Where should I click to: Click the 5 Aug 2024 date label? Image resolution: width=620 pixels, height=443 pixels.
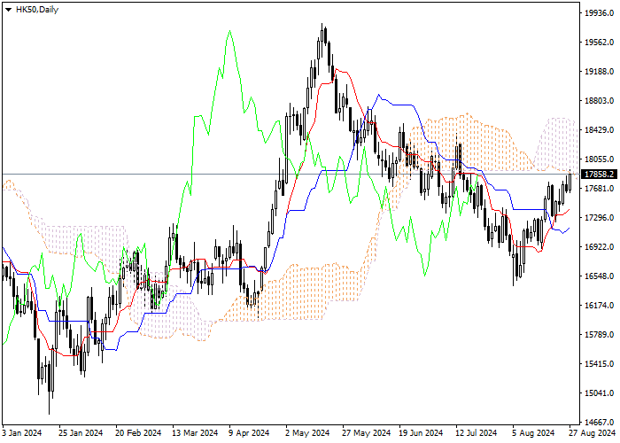pos(533,433)
